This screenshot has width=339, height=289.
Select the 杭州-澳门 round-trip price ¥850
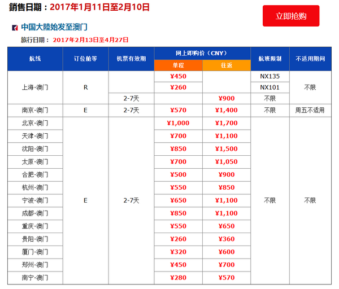[227, 187]
